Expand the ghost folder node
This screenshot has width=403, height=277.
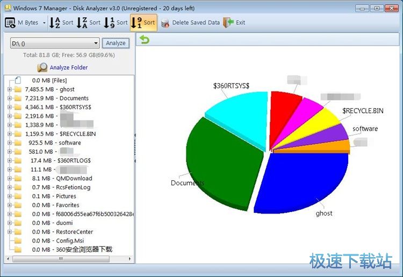10,89
